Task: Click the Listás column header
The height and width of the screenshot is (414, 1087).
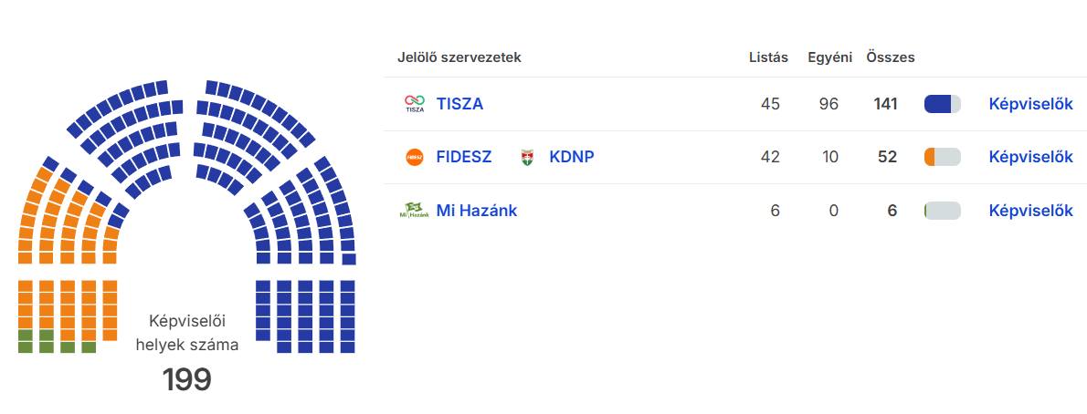Action: (x=768, y=57)
